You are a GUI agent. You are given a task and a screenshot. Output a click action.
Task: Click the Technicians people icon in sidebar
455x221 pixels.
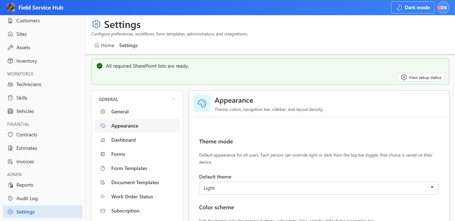10,84
